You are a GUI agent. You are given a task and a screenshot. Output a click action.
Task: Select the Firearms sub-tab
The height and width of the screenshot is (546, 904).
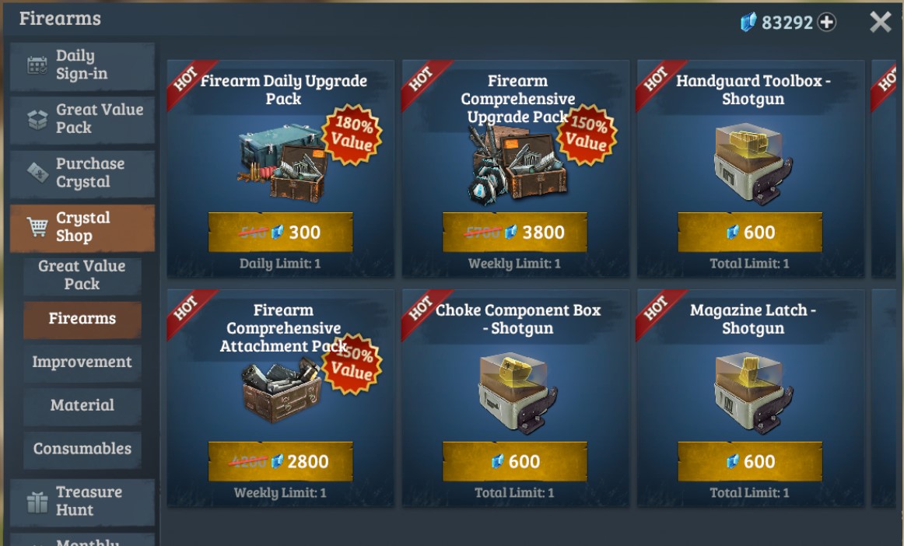[x=82, y=319]
